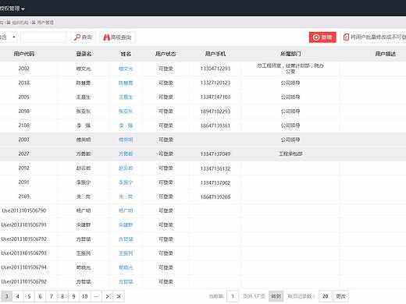Open name link for User2013101506794
The width and height of the screenshot is (406, 304).
pos(126,267)
